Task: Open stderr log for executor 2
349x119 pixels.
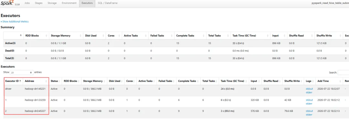Action: coord(309,114)
